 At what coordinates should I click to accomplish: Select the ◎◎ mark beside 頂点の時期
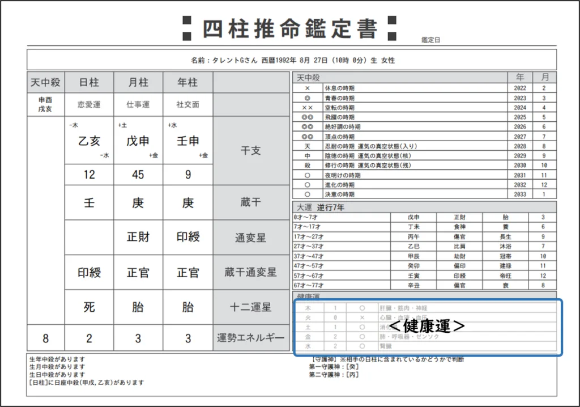tap(307, 137)
